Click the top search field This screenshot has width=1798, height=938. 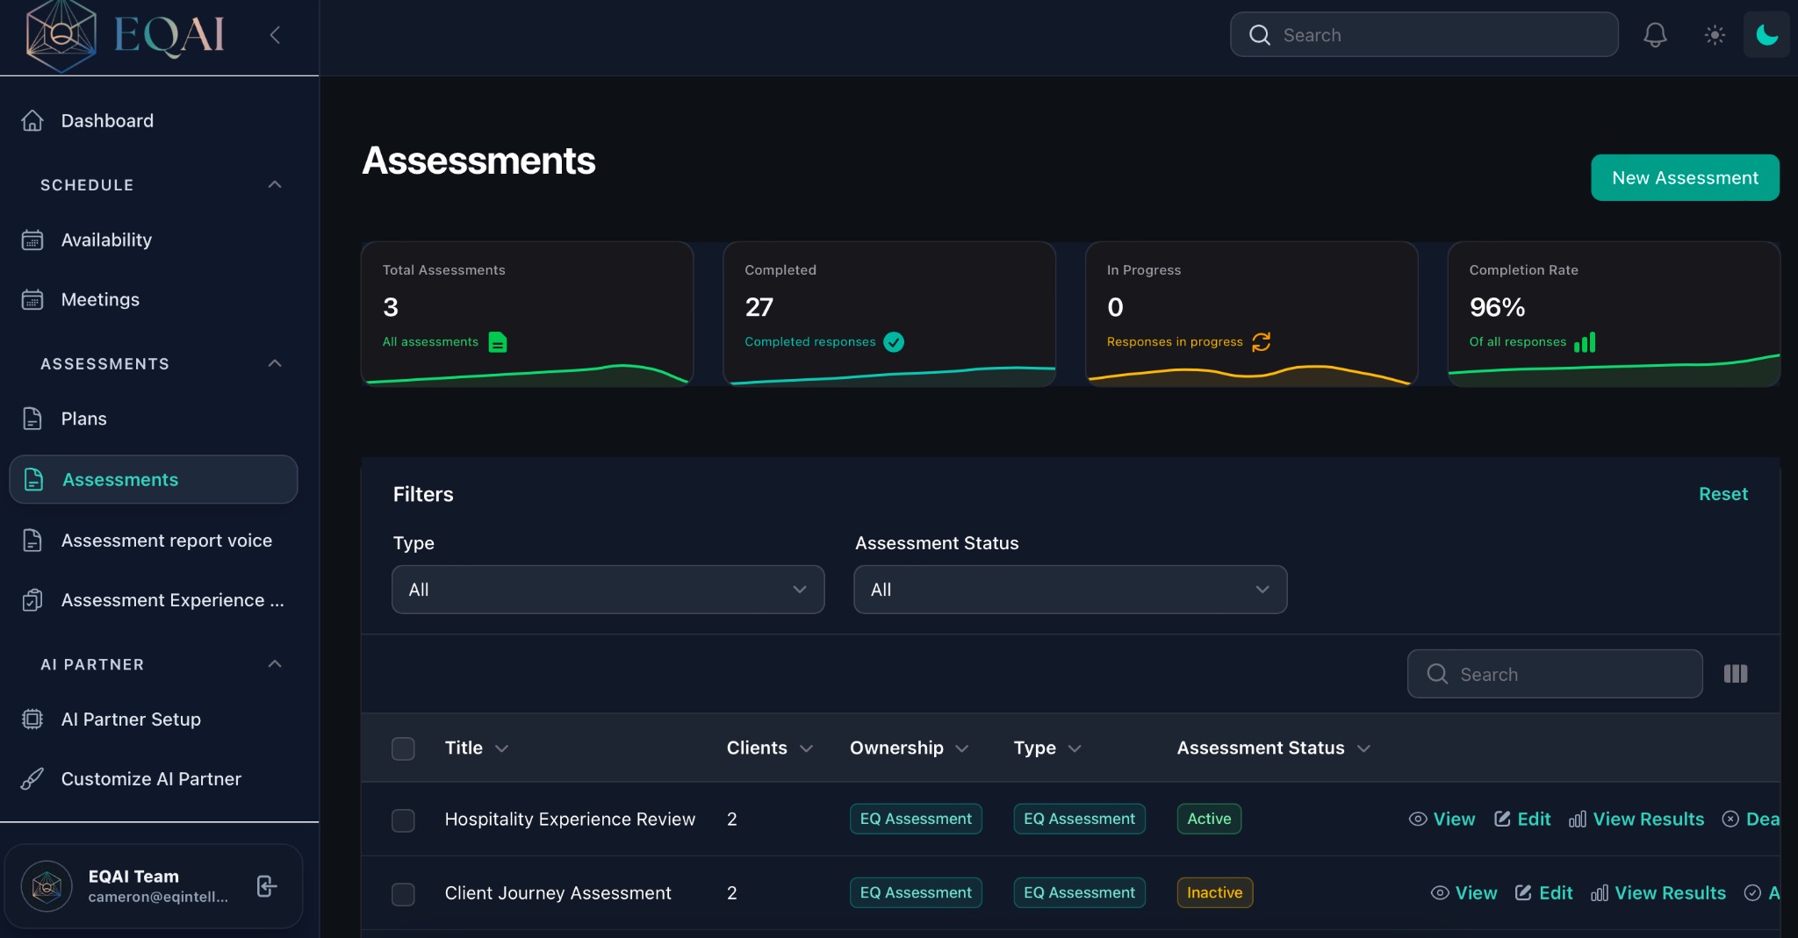point(1424,35)
